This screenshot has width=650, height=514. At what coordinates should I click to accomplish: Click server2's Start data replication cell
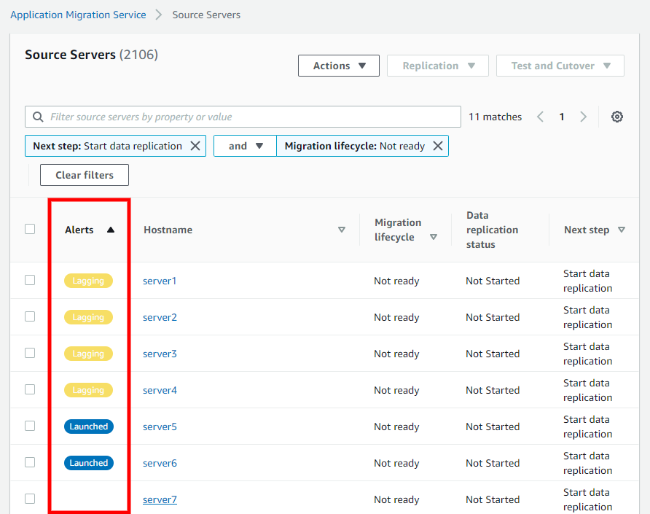pos(587,317)
